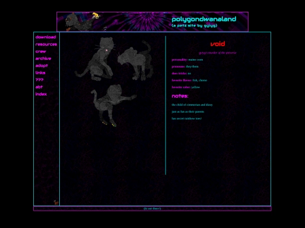This screenshot has height=228, width=305.
Task: Click the 'personality: maine coon' line
Action: pos(187,60)
